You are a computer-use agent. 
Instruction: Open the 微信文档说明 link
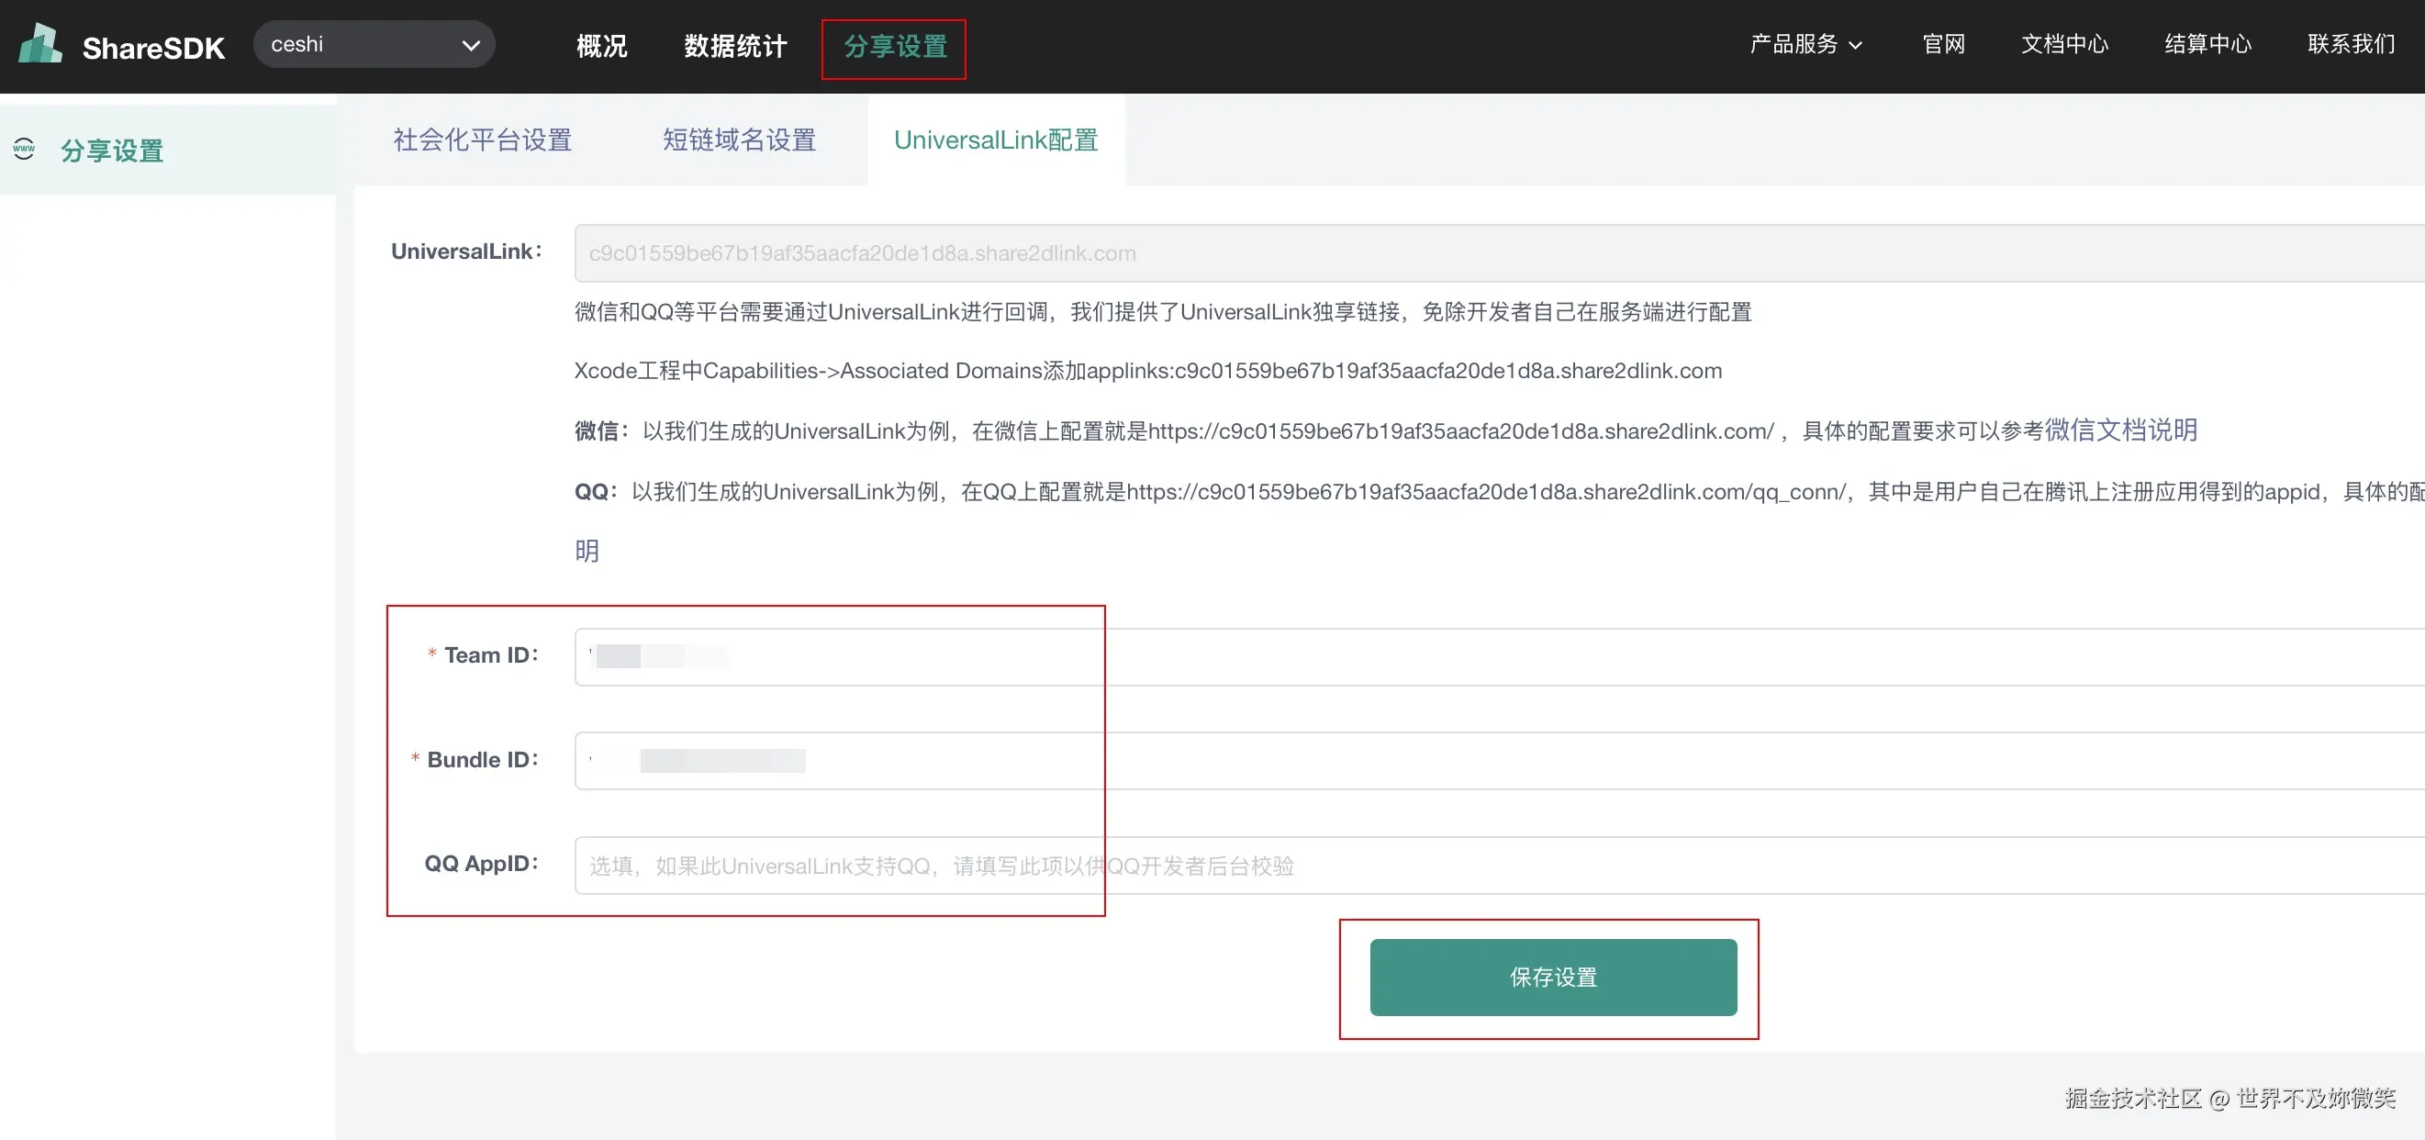coord(2120,430)
